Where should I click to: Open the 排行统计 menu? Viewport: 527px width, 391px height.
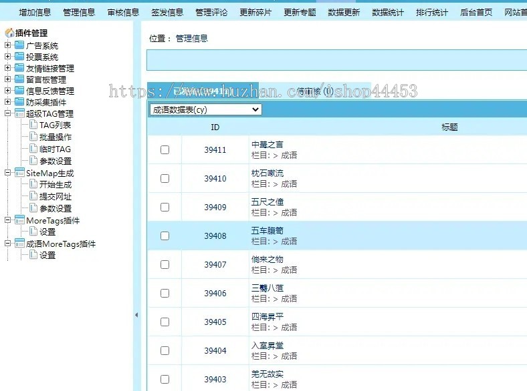(432, 13)
